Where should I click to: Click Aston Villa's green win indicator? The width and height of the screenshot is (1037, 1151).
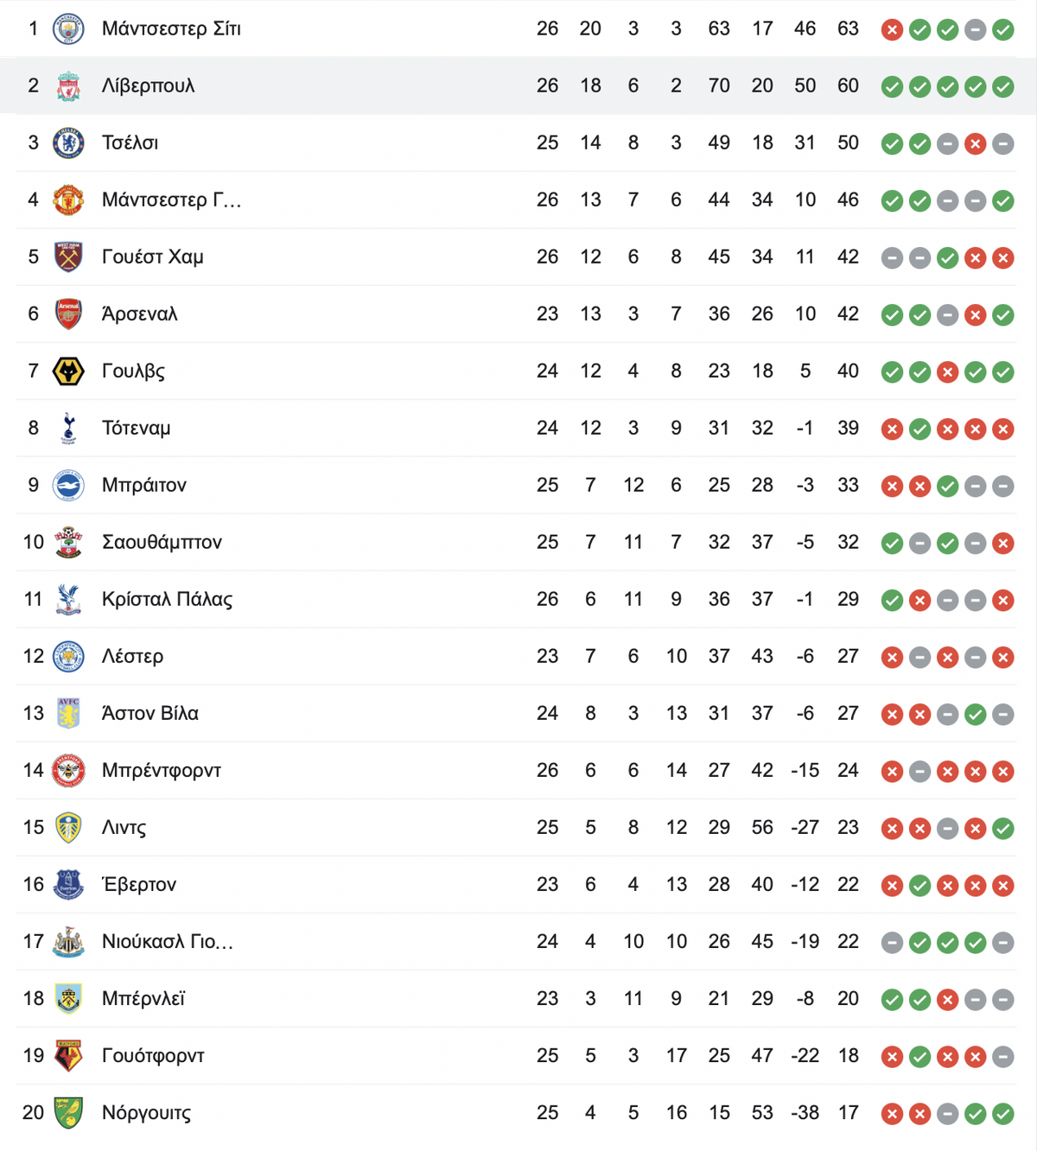click(975, 715)
